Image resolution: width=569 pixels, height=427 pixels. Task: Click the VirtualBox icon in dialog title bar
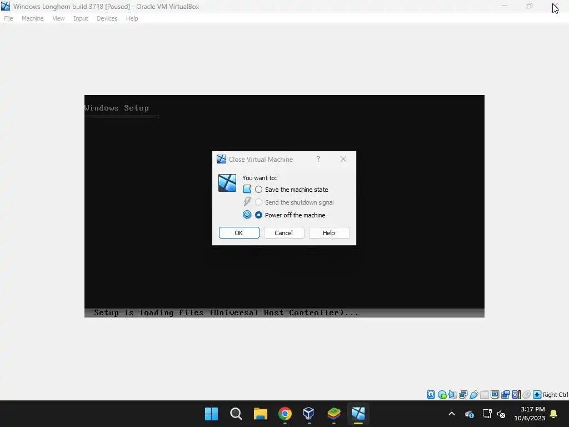point(221,159)
